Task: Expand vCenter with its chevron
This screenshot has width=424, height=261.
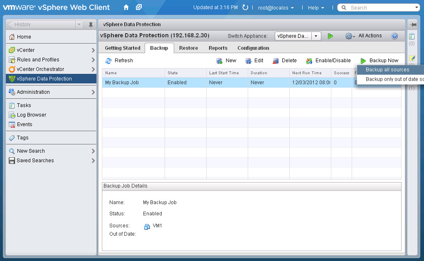Action: click(x=93, y=50)
